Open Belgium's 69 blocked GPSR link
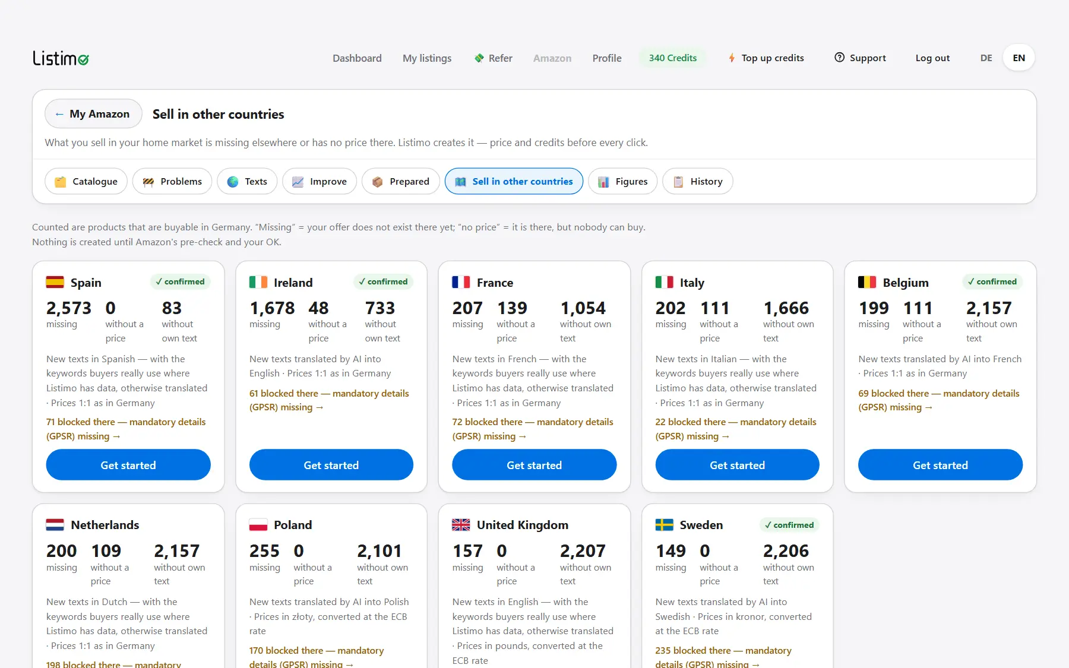1069x668 pixels. point(939,400)
